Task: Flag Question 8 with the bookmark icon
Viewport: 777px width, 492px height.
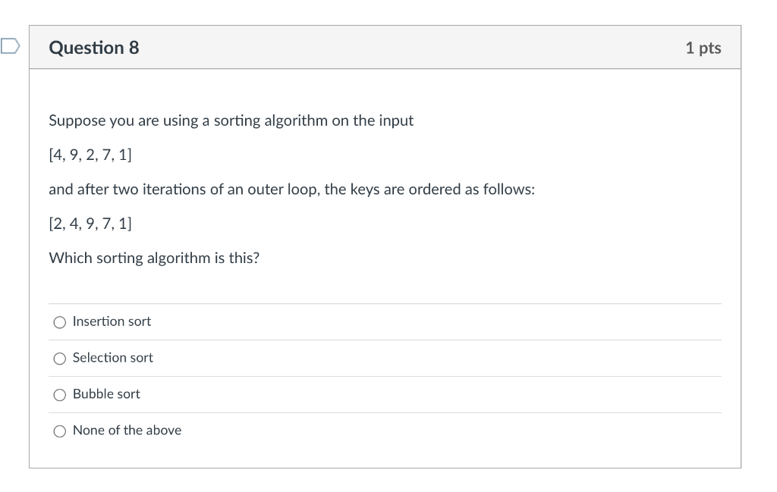Action: point(10,46)
